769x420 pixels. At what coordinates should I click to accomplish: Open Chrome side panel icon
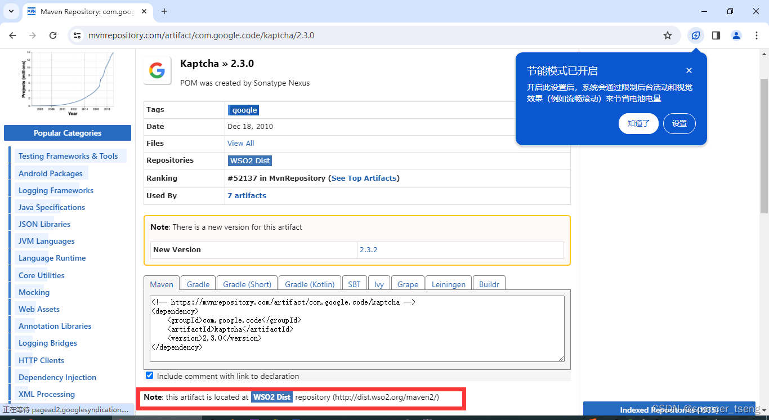click(x=716, y=35)
